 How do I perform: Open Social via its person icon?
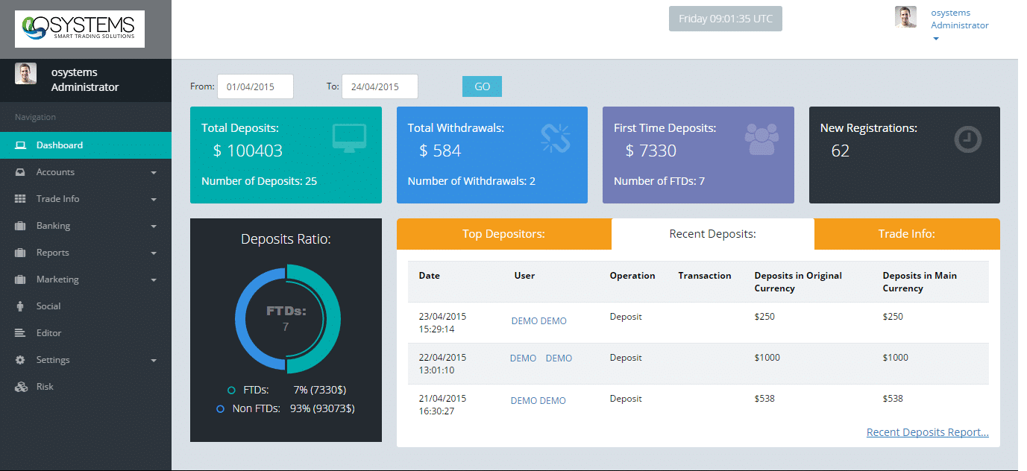pos(20,306)
